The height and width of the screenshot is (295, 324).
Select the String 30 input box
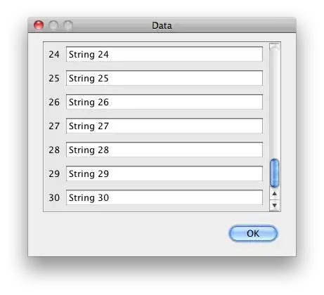[x=164, y=197]
